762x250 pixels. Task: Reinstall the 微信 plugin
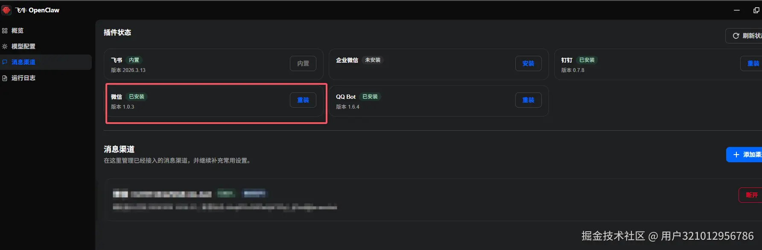tap(303, 100)
